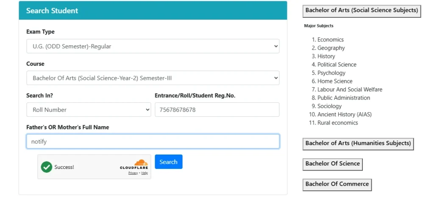Expand Bachelor of Arts (Humanities Subjects) section
The width and height of the screenshot is (434, 201).
coord(358,144)
